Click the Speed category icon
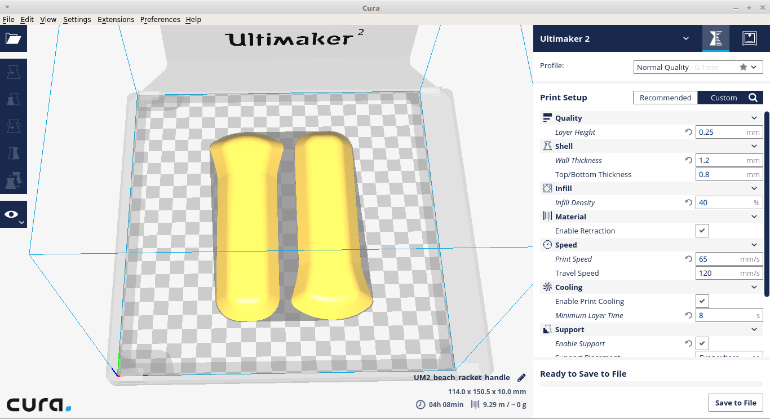Image resolution: width=770 pixels, height=419 pixels. (547, 245)
